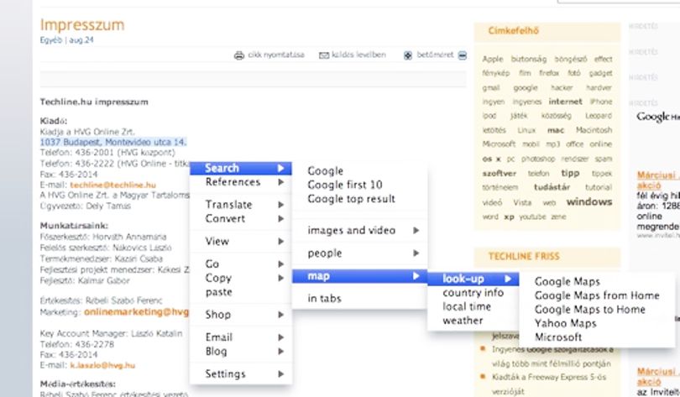Select local time in map submenu
Viewport: 680px width, 397px height.
click(x=467, y=307)
